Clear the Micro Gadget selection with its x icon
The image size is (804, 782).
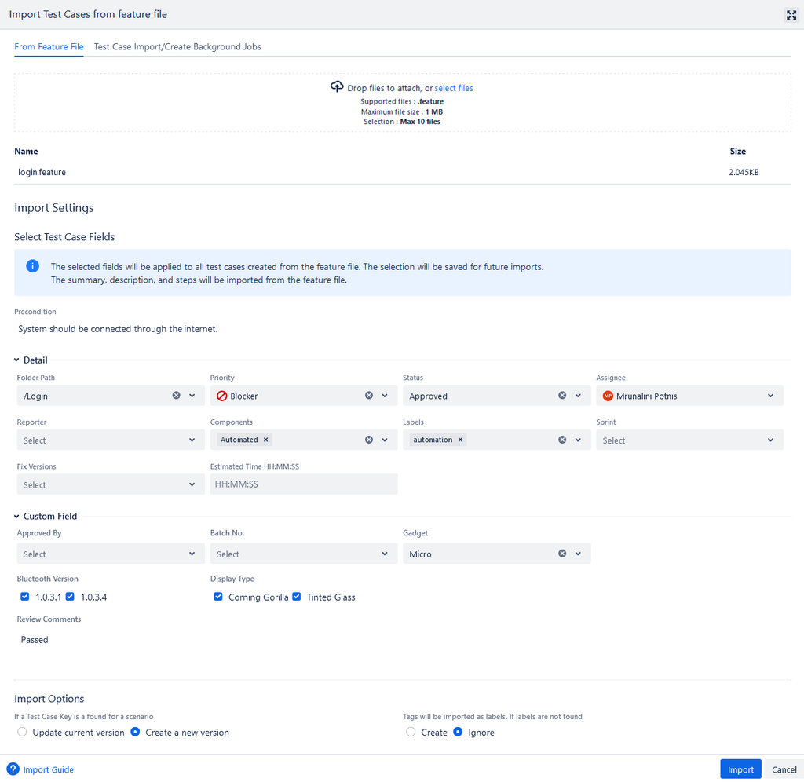coord(561,553)
